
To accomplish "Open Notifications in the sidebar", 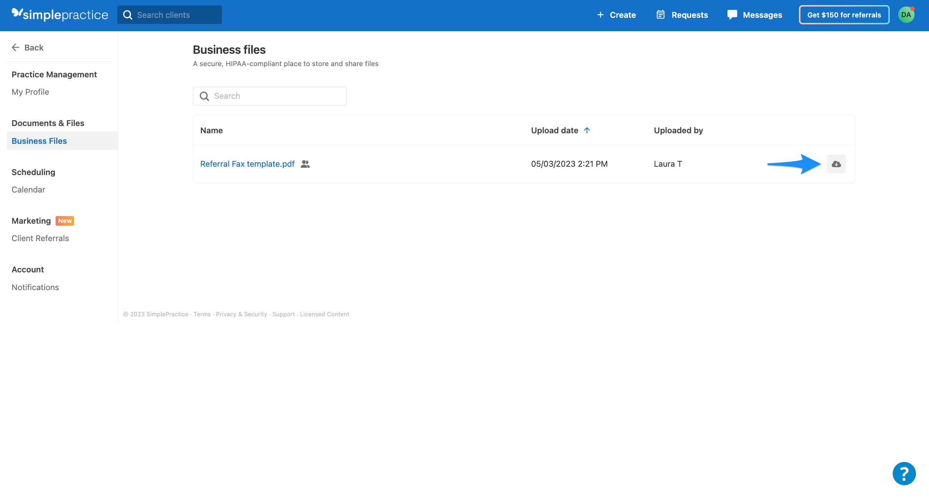I will 35,287.
